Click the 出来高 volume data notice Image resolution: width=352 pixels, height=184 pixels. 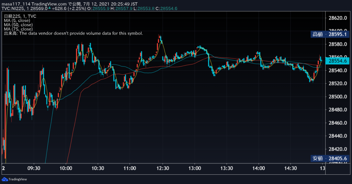point(74,33)
